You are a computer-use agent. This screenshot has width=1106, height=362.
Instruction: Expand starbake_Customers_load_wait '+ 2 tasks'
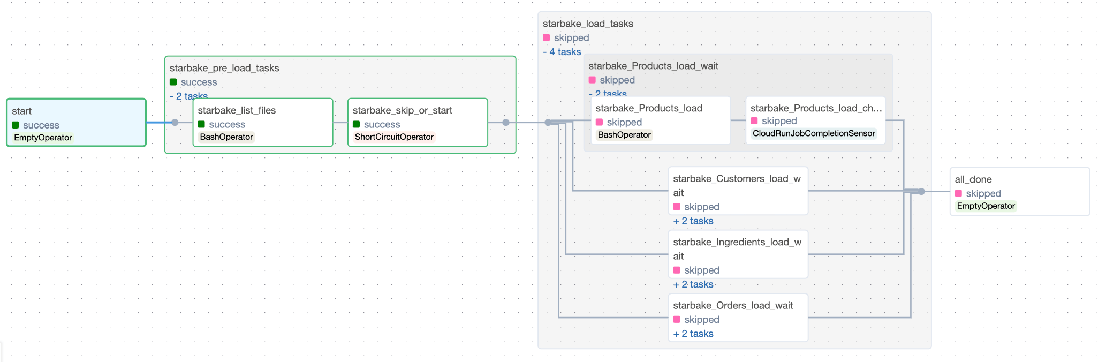tap(693, 221)
